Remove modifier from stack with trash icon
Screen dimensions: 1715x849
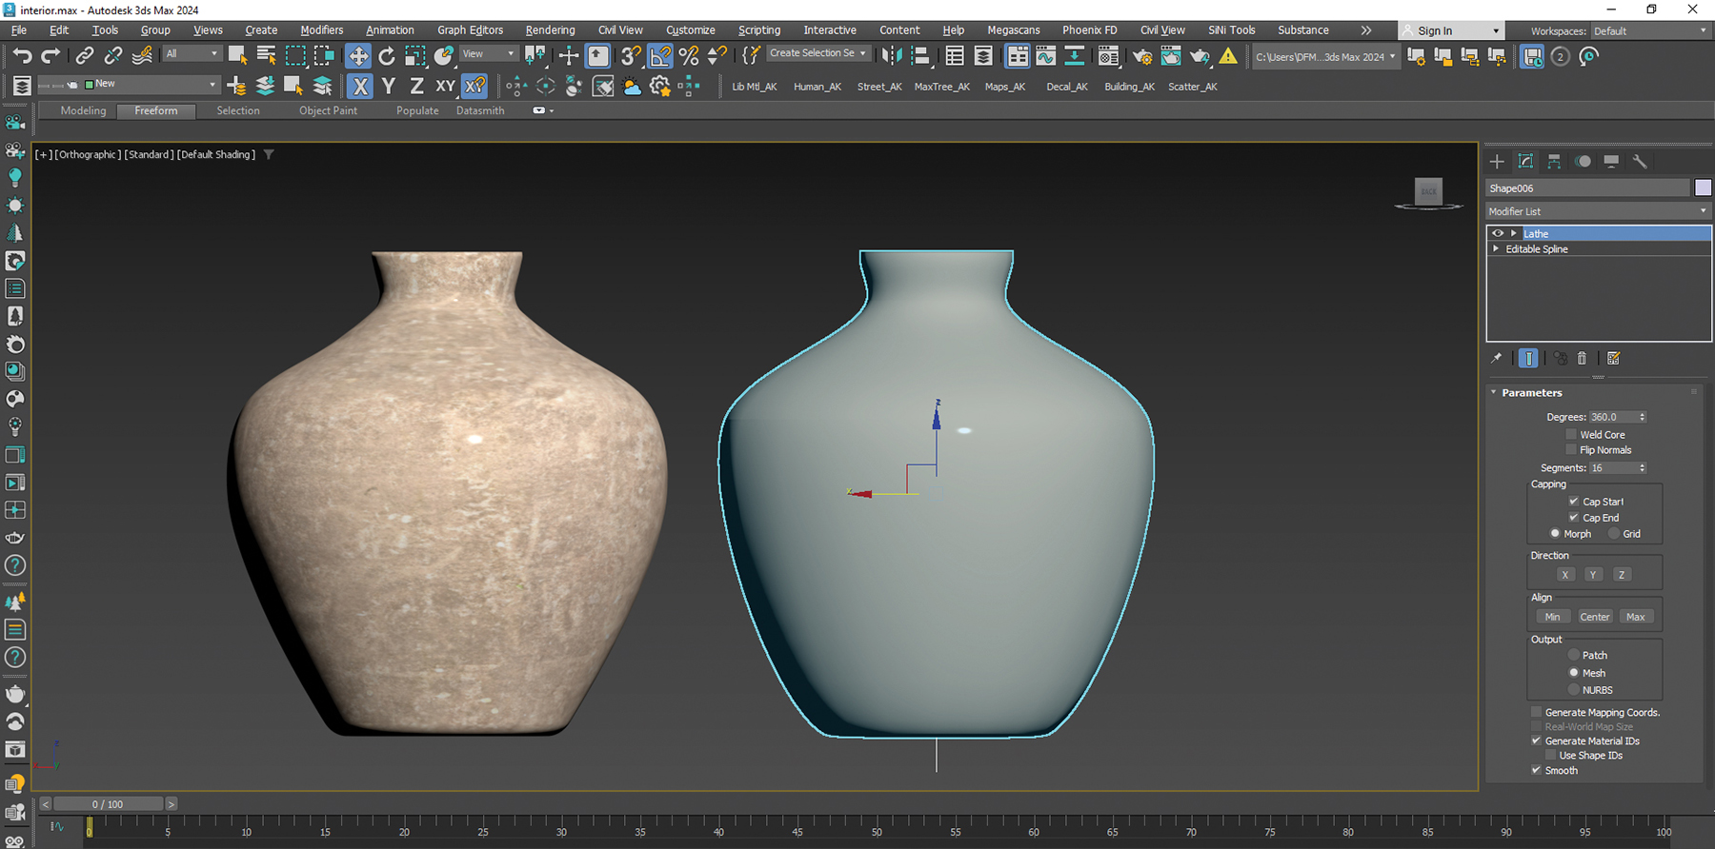tap(1582, 359)
